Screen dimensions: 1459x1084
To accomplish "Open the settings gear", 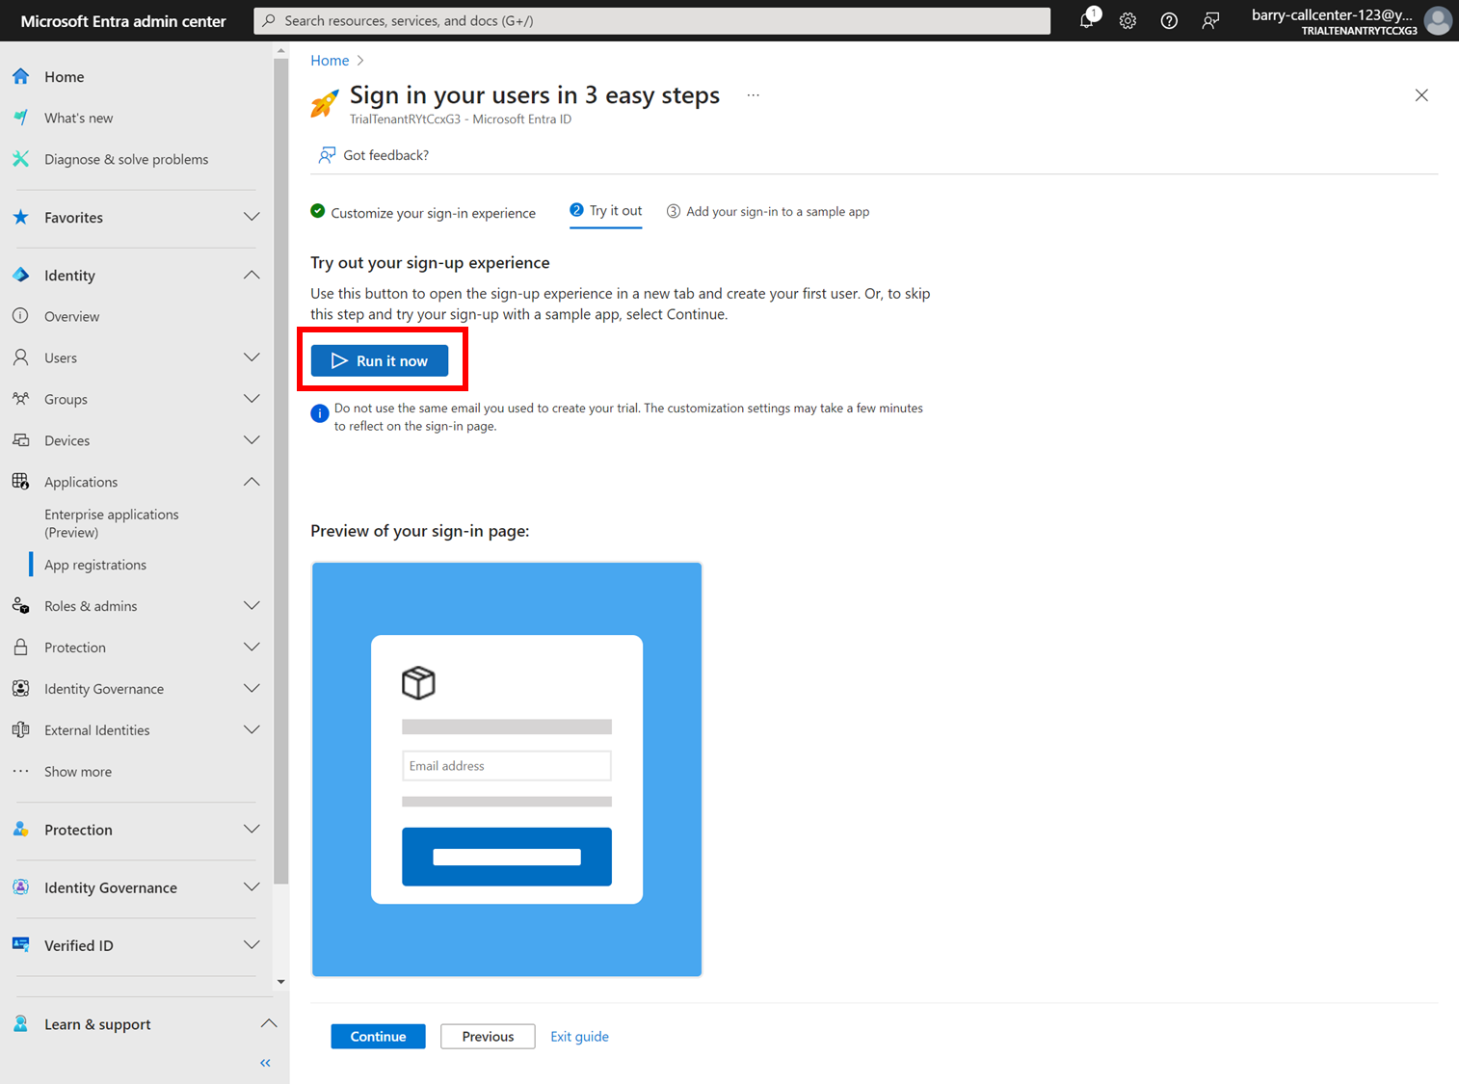I will 1127,20.
